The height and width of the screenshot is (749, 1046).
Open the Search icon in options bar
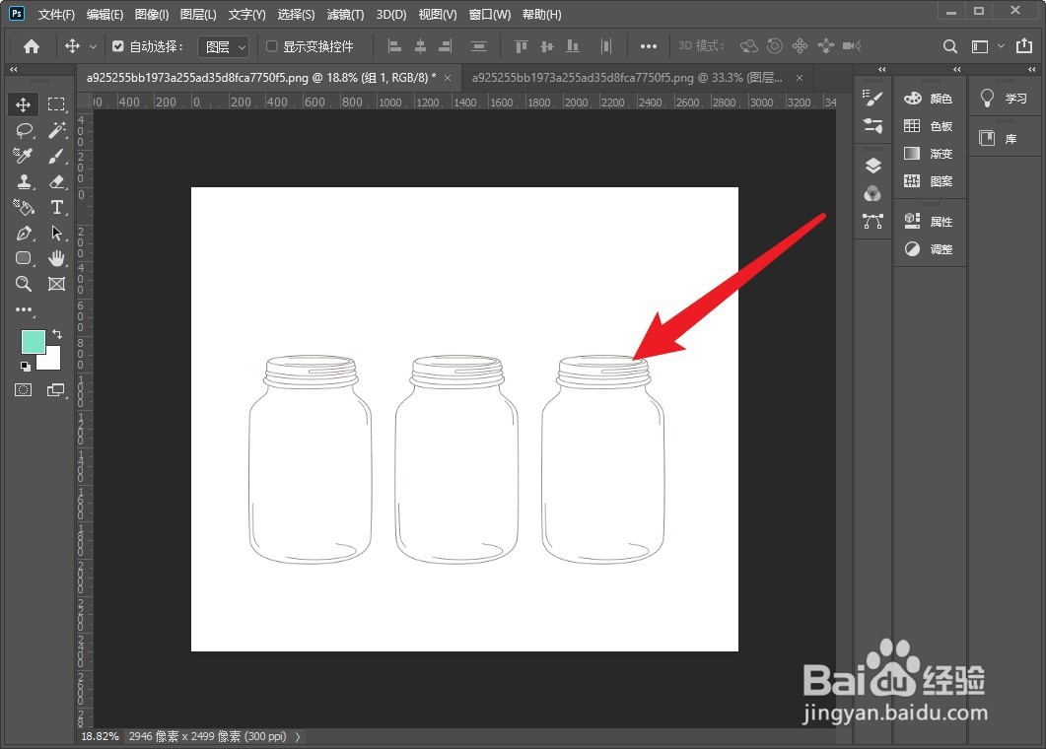[950, 46]
